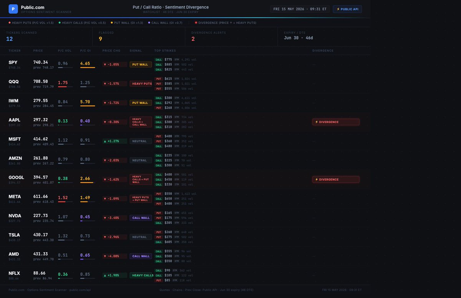Click the AMZN Neutral signal badge

click(x=141, y=160)
